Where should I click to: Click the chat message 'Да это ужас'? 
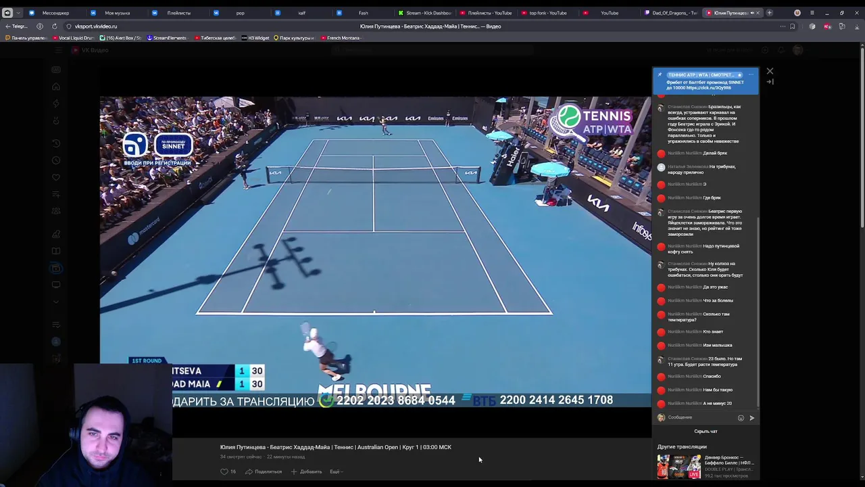(x=716, y=287)
